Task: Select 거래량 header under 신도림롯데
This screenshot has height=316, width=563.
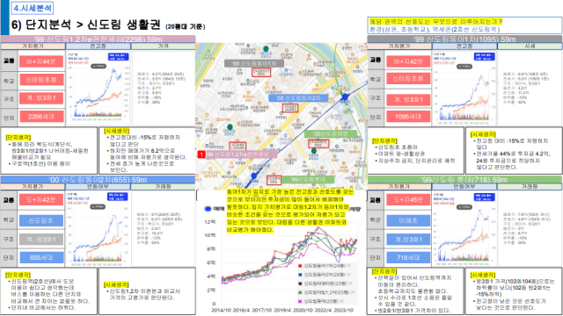Action: pos(530,187)
